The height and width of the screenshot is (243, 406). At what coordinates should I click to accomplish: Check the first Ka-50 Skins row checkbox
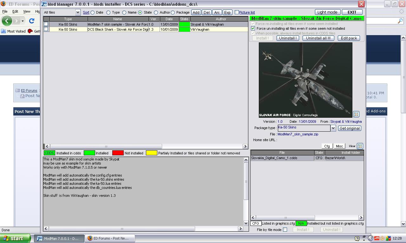tap(46, 24)
